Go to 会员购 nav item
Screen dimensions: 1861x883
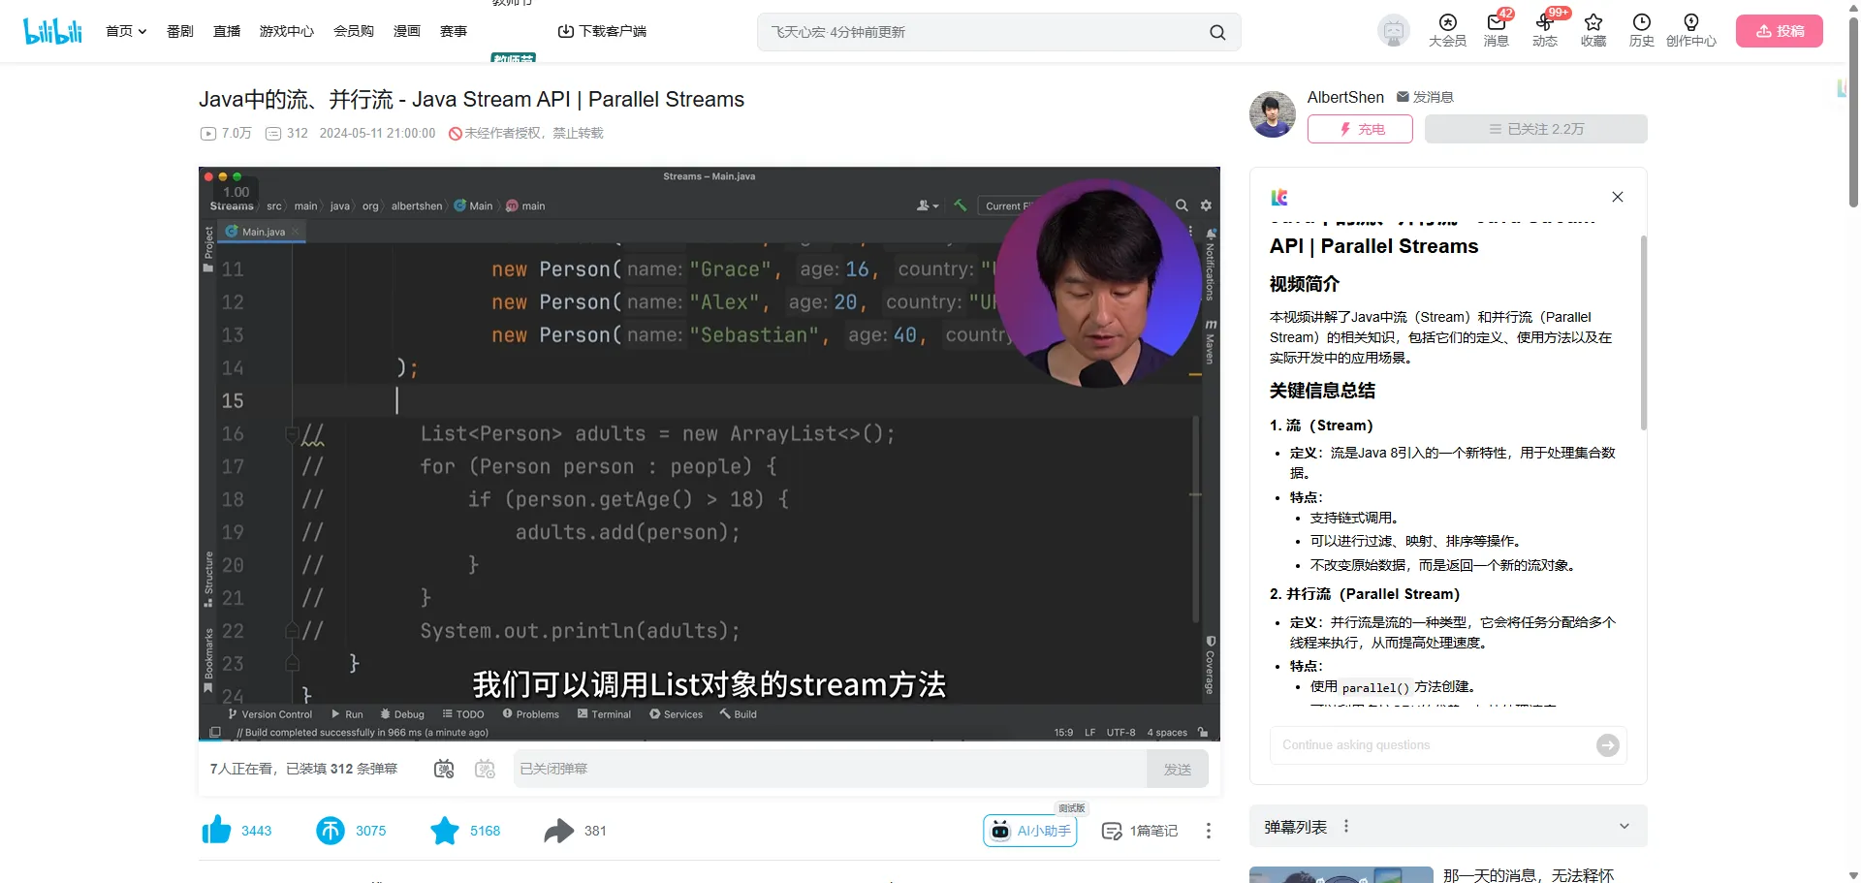tap(354, 31)
